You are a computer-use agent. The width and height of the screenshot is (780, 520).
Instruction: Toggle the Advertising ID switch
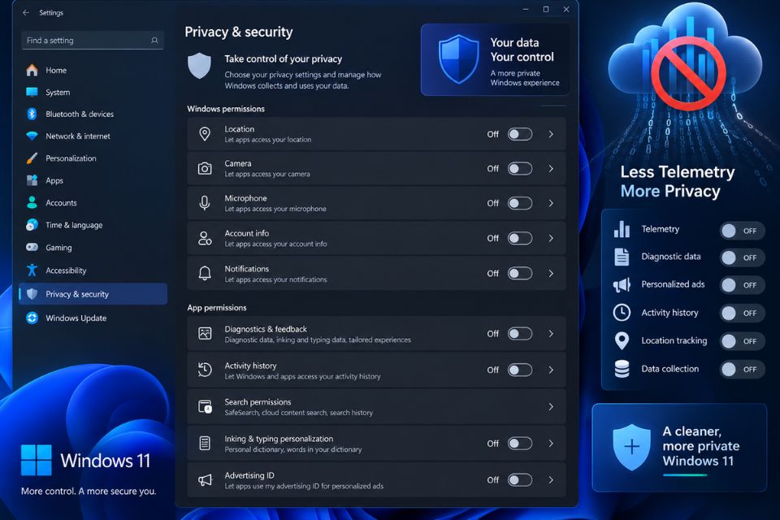(x=520, y=479)
